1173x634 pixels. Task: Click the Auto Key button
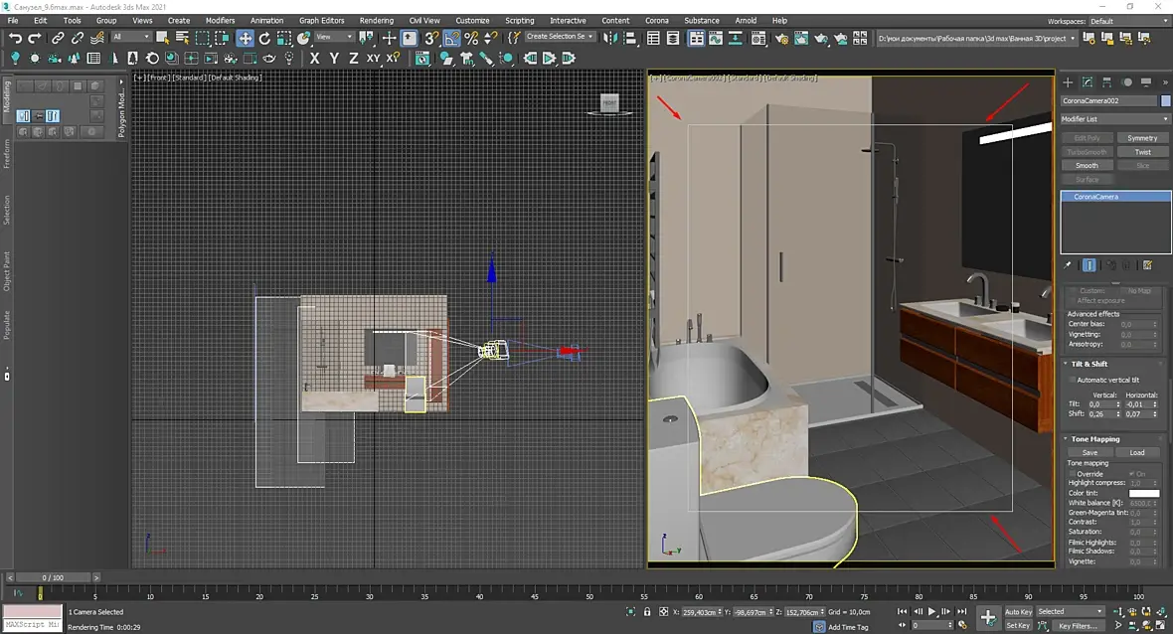1017,612
